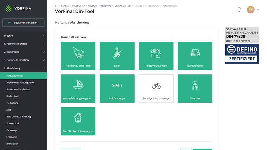The height and width of the screenshot is (150, 267).
Task: Collapse the Eingabe section chevron
Action: (x=43, y=36)
